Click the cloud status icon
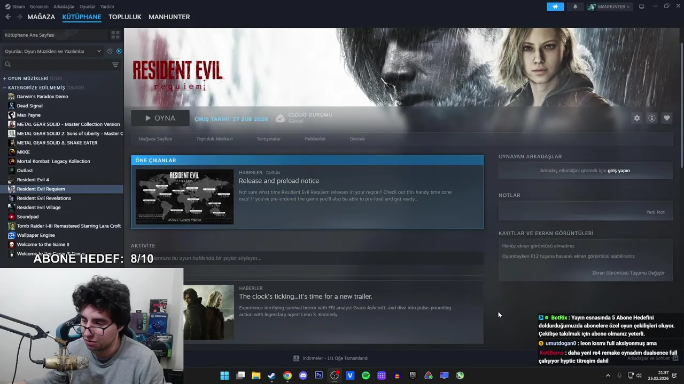The image size is (684, 384). 280,118
